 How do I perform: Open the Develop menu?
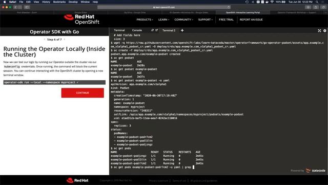pos(73,2)
